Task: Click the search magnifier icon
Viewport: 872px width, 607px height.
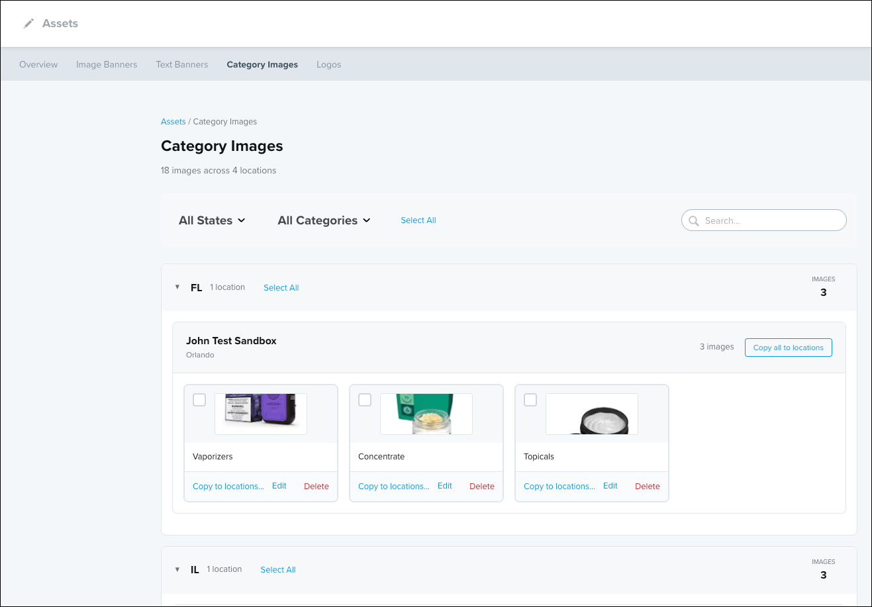Action: point(694,221)
